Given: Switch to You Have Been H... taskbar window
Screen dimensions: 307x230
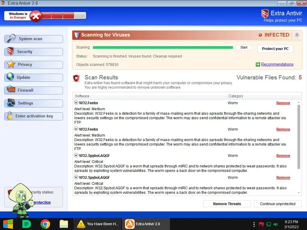Looking at the screenshot, I should coord(98,224).
